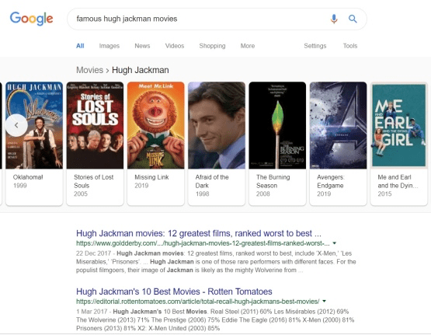Click Avengers: Endgame title text
431x335 pixels.
point(331,182)
